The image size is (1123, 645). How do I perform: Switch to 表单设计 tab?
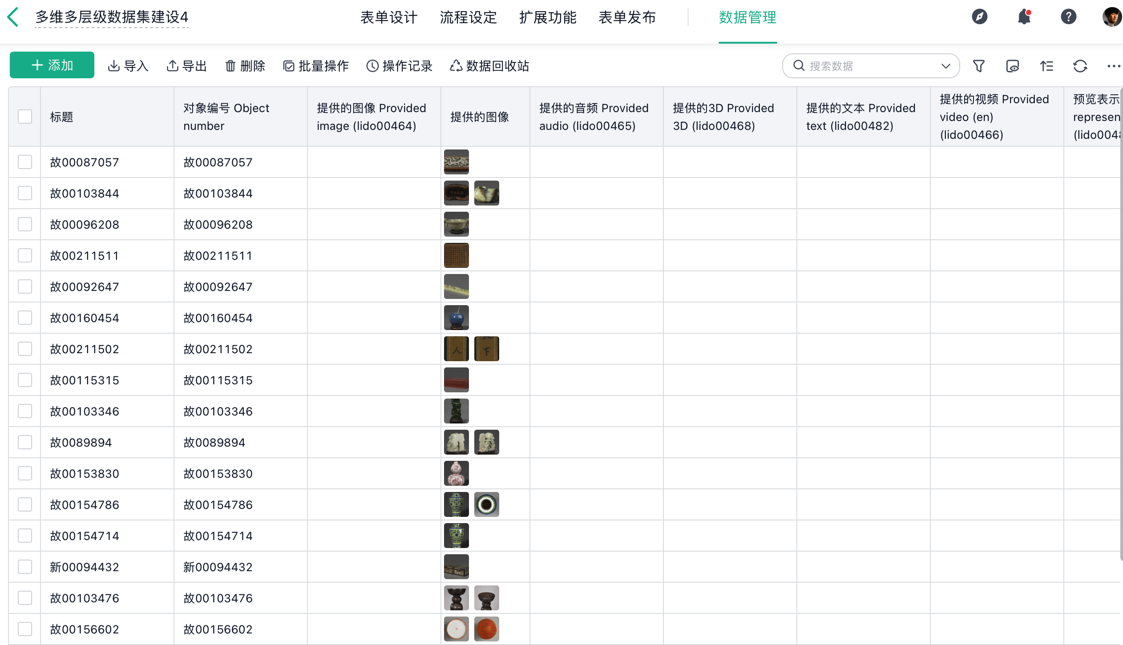click(x=389, y=18)
